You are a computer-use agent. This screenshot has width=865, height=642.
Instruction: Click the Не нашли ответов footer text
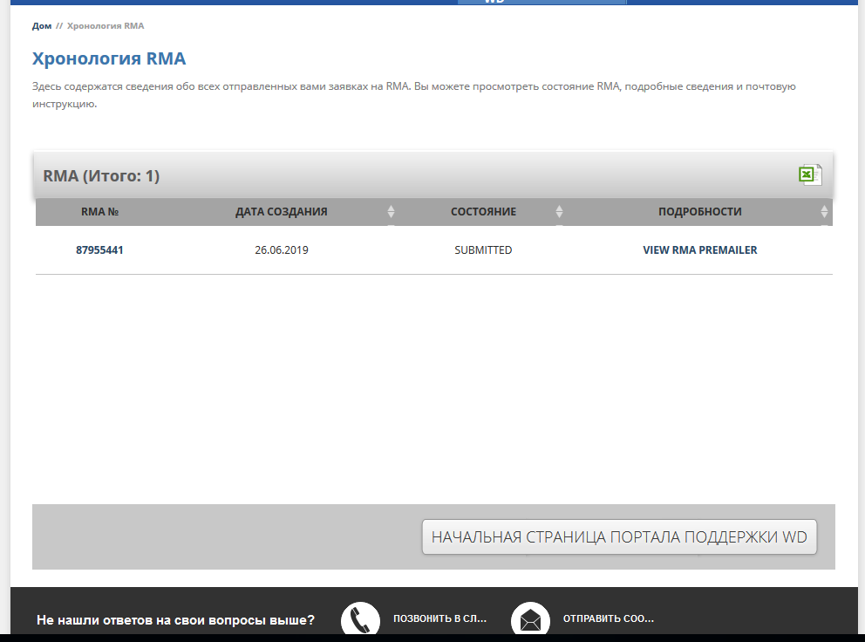point(175,620)
